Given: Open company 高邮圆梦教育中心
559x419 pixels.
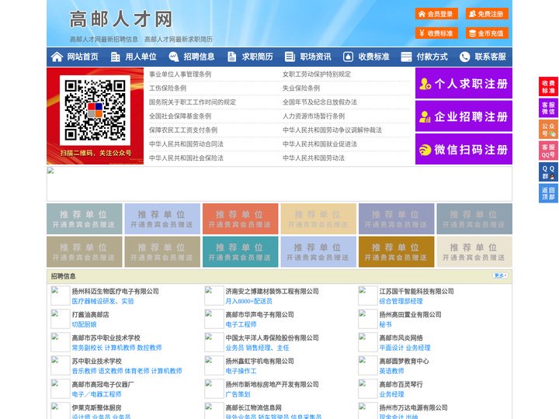Looking at the screenshot, I should pos(404,361).
